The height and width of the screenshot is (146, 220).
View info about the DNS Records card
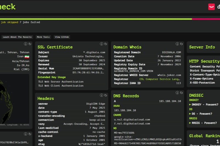click(x=177, y=93)
